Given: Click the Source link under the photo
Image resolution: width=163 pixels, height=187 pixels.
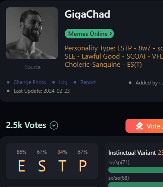Looking at the screenshot, I should (x=33, y=67).
